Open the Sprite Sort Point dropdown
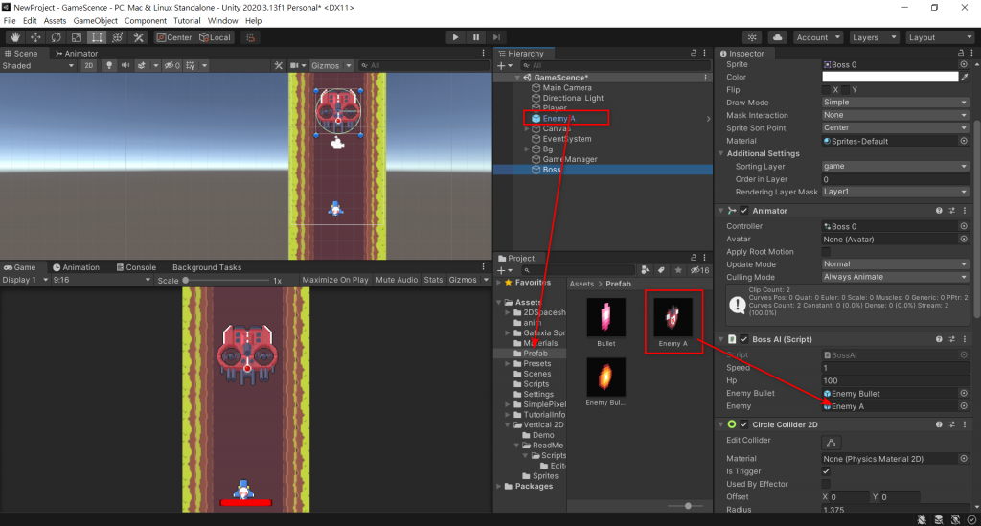This screenshot has width=981, height=526. click(x=896, y=127)
